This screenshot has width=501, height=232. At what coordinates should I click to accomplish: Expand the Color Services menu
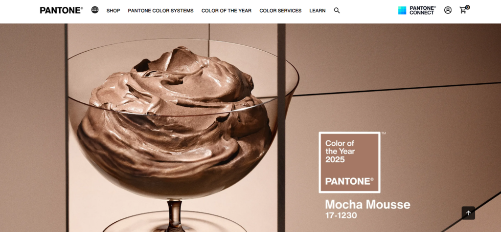coord(280,11)
